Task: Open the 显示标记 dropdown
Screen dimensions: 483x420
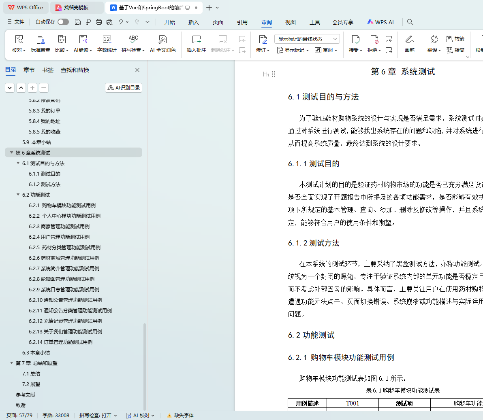Action: [x=293, y=50]
